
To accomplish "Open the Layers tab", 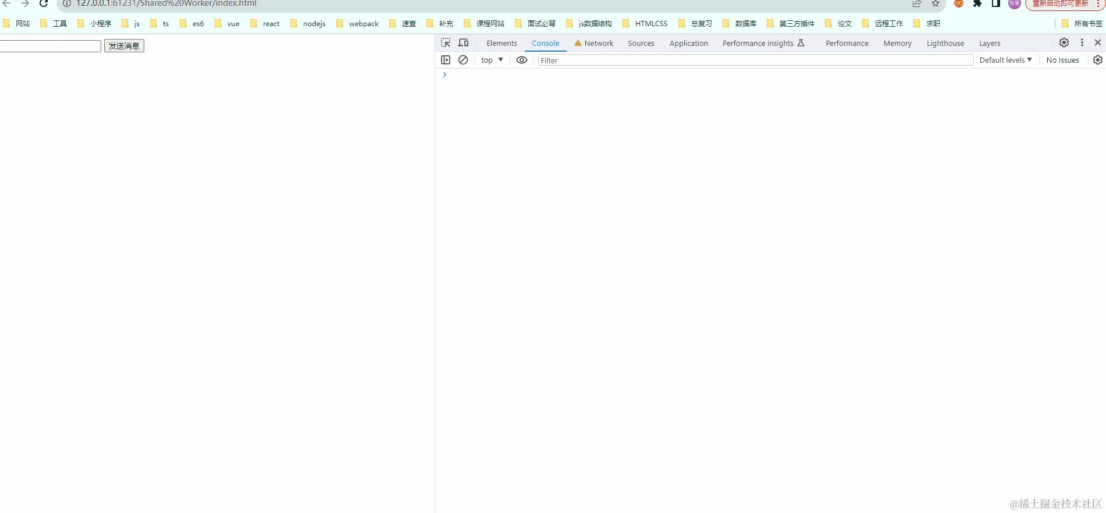I will click(990, 44).
